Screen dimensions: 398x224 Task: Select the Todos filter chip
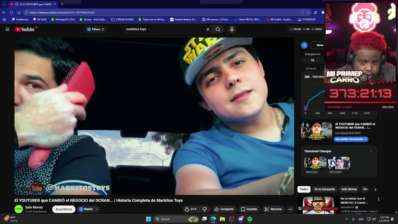tap(304, 189)
